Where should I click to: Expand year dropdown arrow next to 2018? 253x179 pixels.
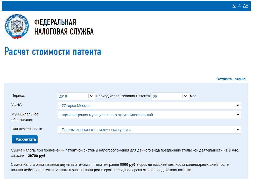point(91,96)
